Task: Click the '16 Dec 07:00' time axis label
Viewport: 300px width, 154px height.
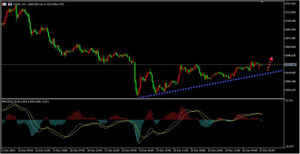Action: point(77,150)
